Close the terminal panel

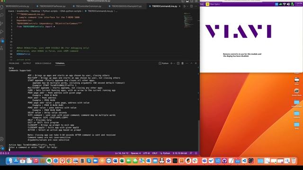[x=196, y=63]
